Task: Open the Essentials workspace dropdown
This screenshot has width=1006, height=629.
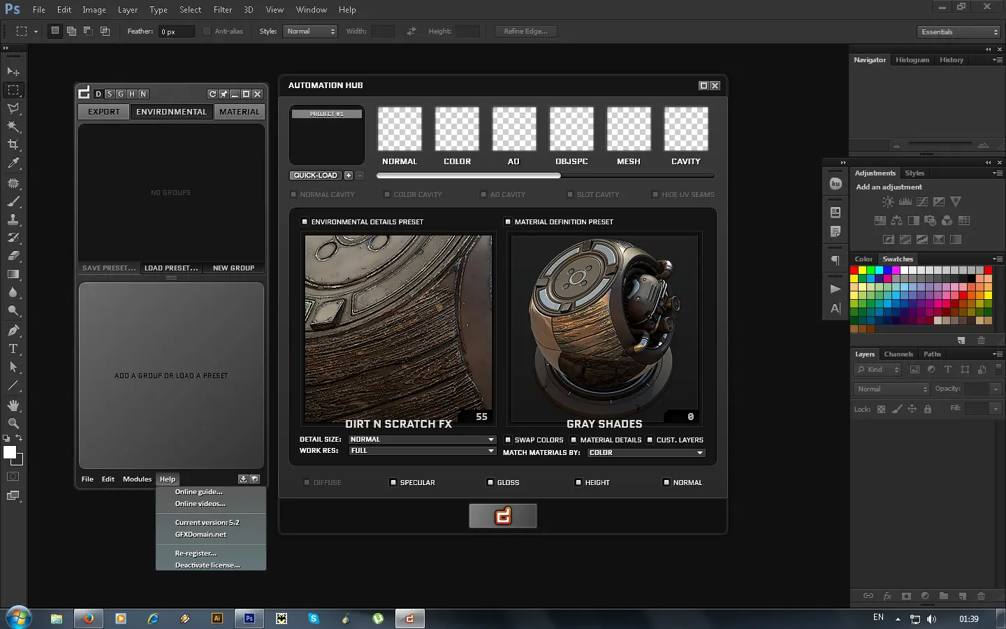Action: pyautogui.click(x=958, y=32)
